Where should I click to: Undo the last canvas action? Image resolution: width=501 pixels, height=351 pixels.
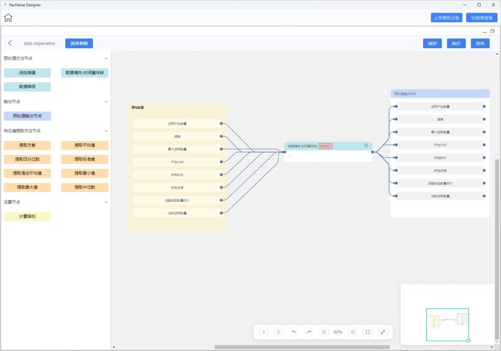coord(294,332)
